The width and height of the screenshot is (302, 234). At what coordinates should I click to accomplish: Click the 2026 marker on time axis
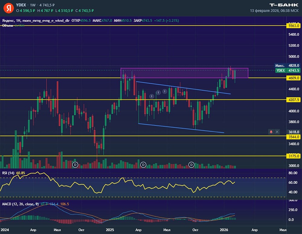[224, 230]
